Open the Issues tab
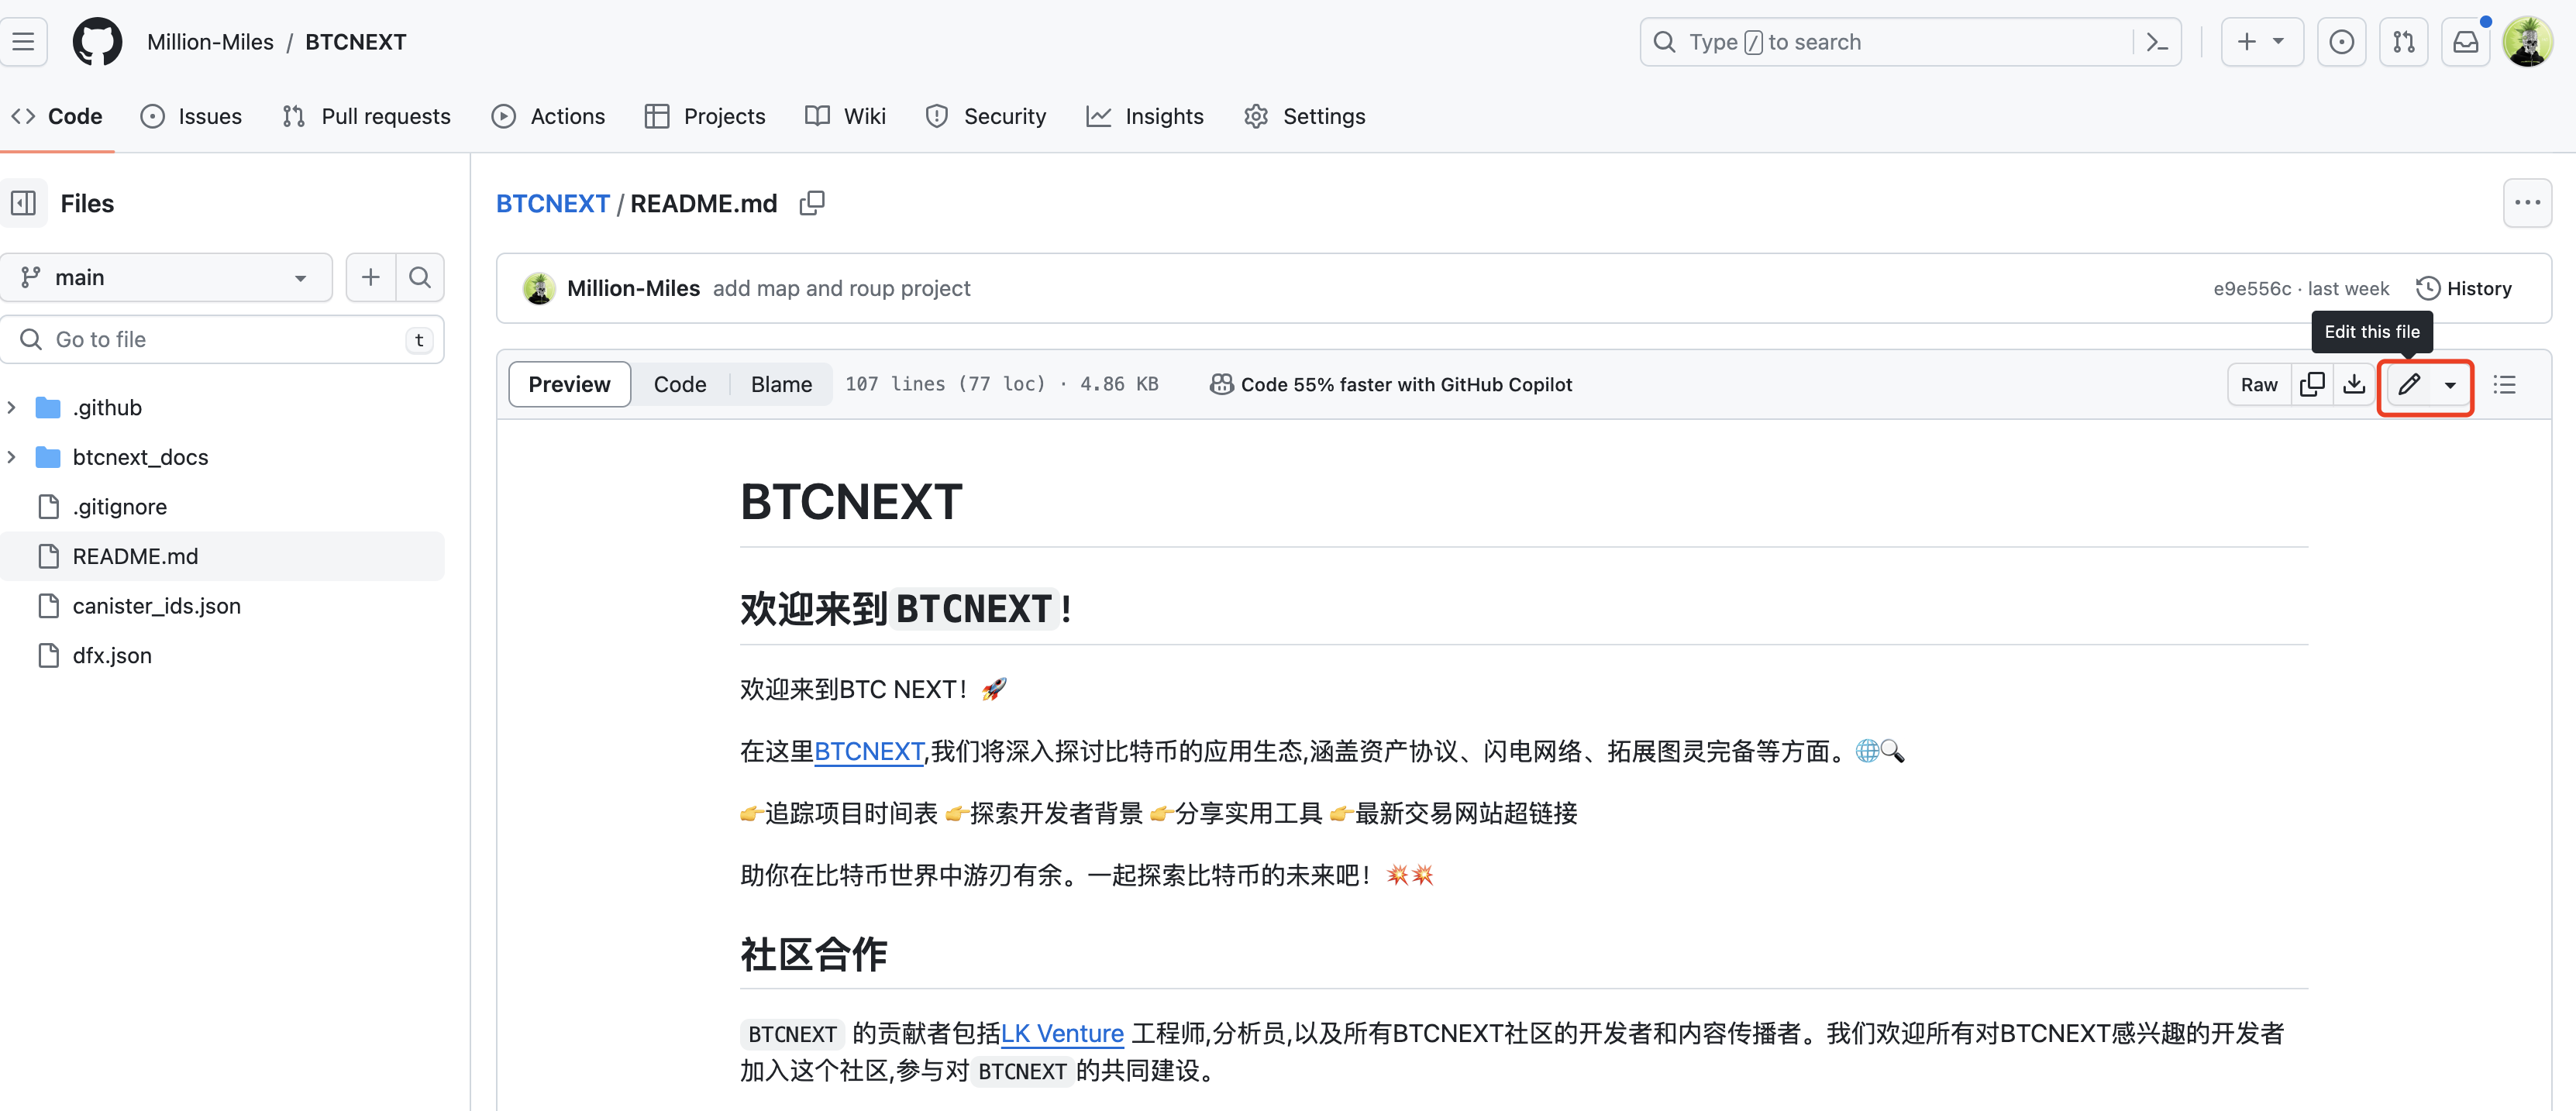Screen dimensions: 2576x1111 pos(191,116)
